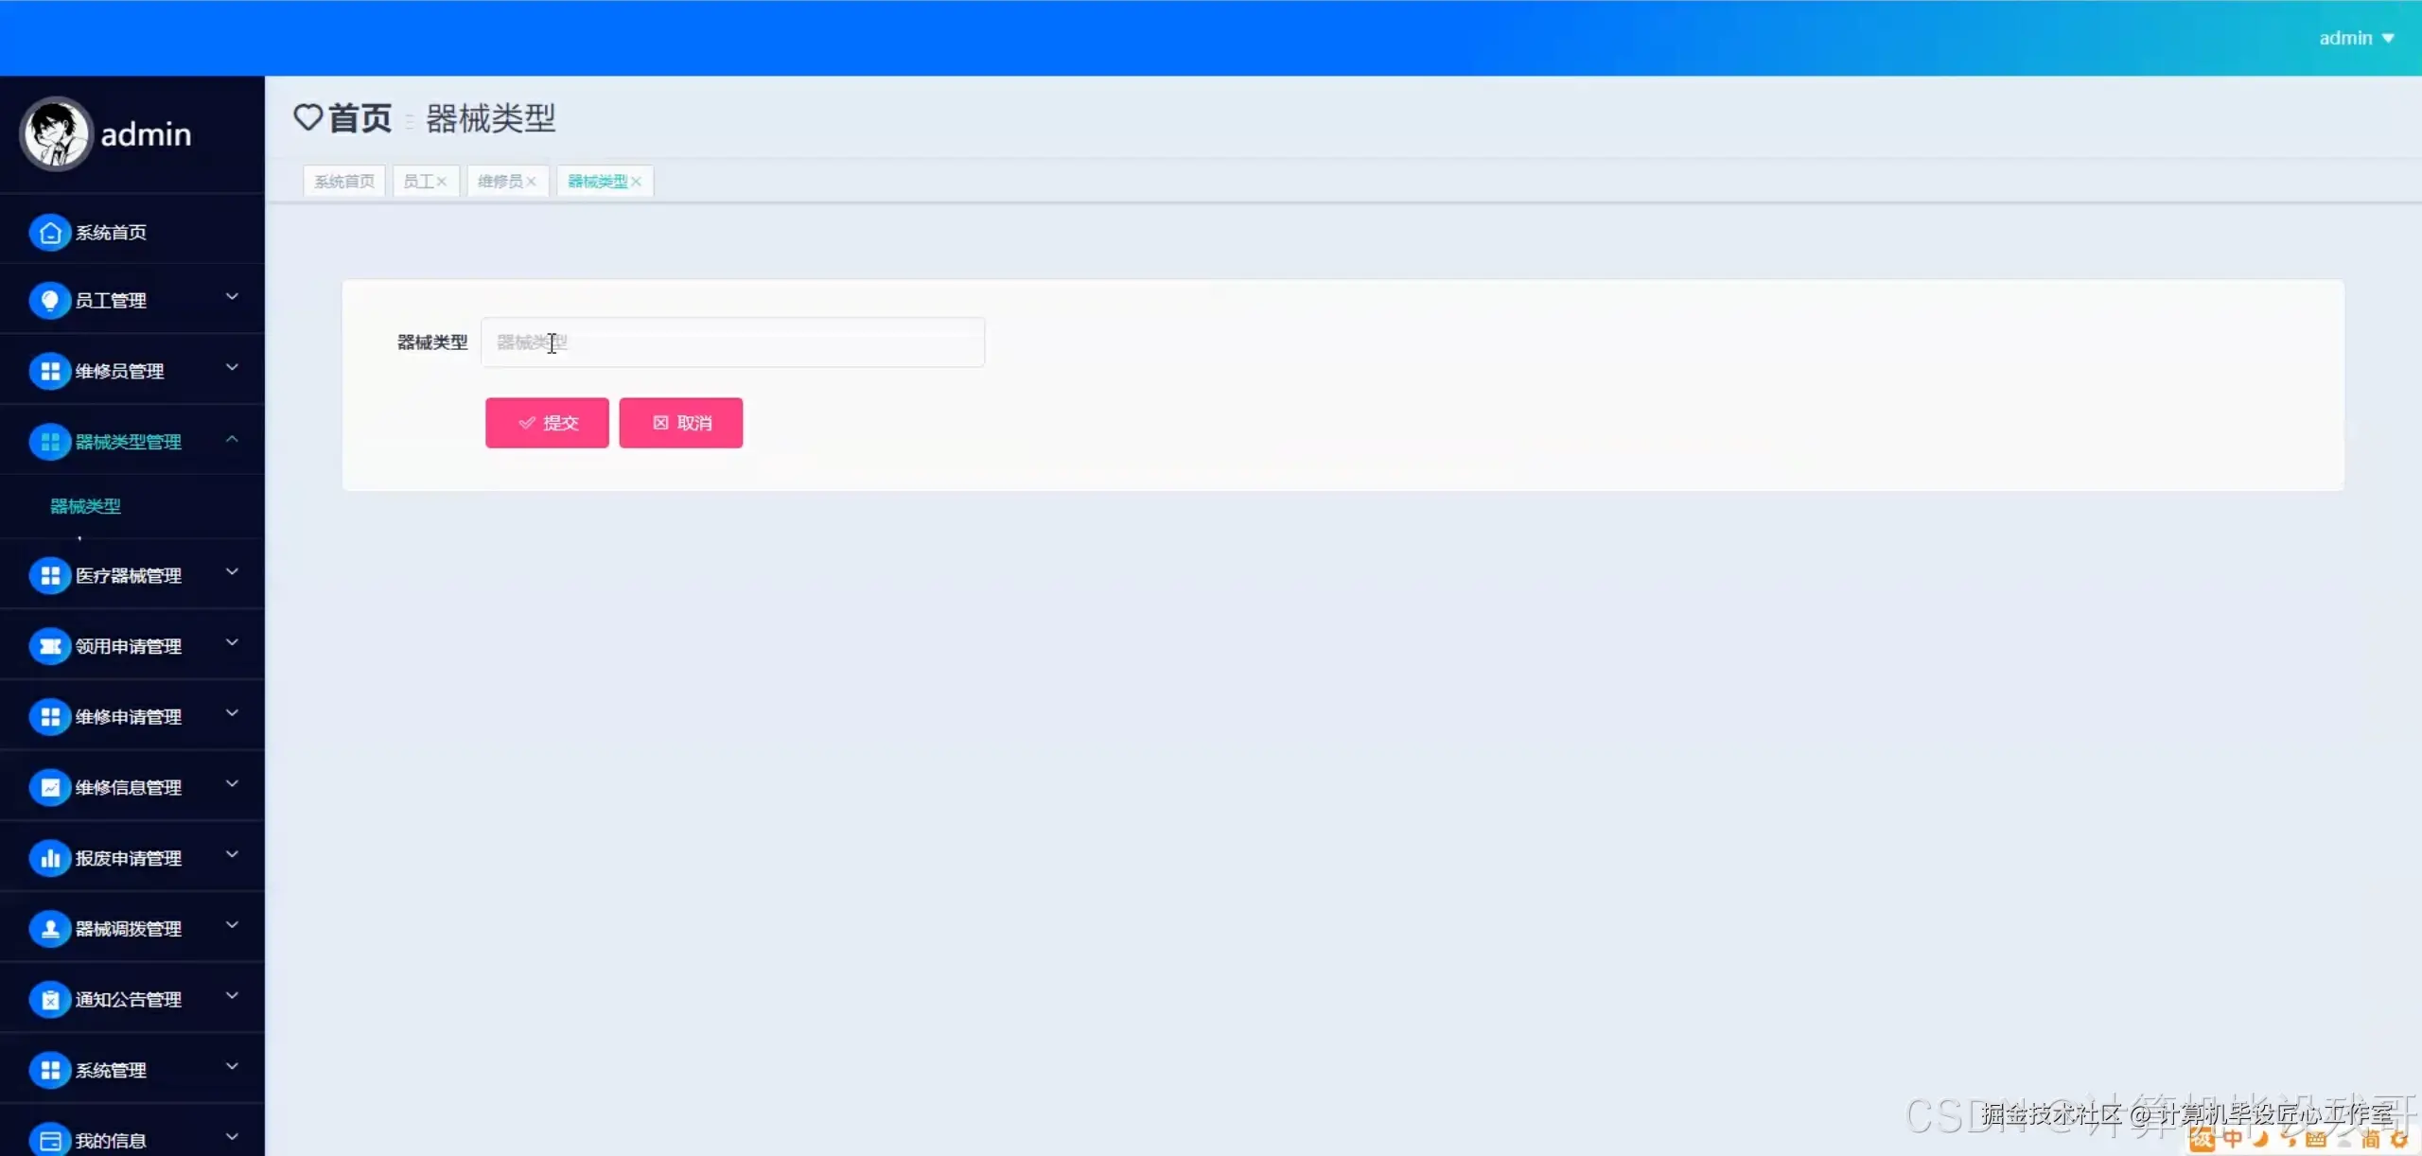This screenshot has width=2422, height=1156.
Task: Click the 我的信息 card icon
Action: tap(50, 1140)
